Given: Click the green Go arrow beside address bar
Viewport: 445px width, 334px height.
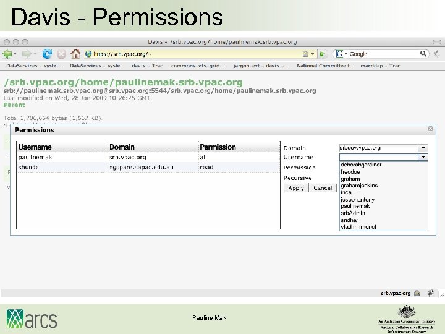Looking at the screenshot, I should (322, 54).
